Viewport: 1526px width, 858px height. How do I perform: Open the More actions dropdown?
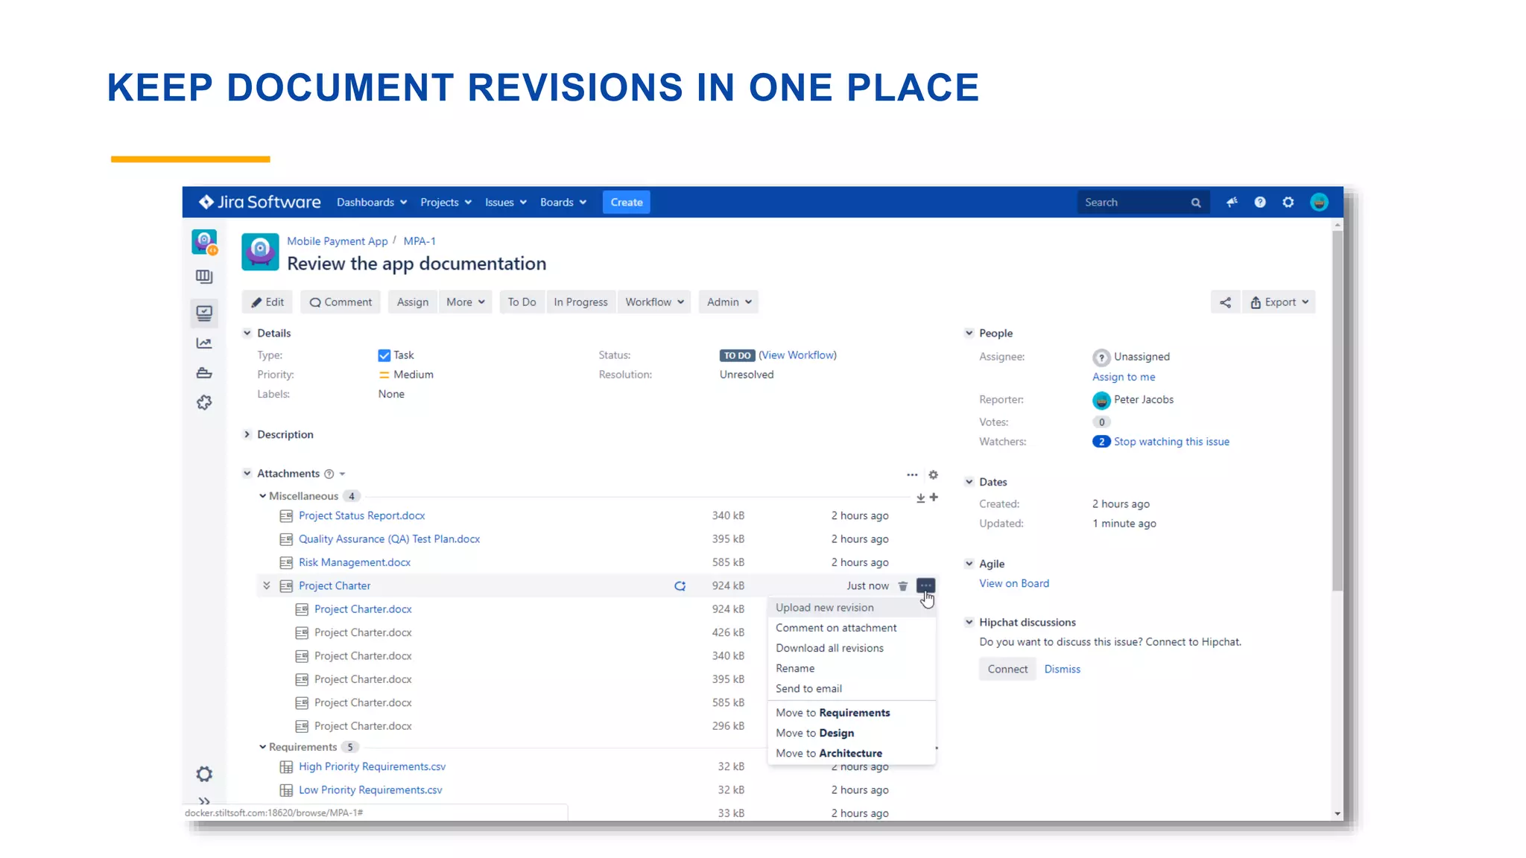tap(466, 302)
